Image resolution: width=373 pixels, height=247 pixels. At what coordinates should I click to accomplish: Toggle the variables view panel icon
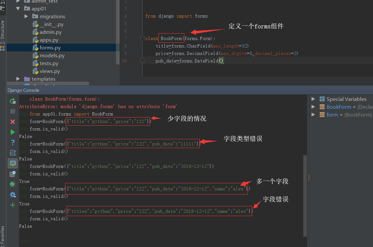pyautogui.click(x=12, y=163)
